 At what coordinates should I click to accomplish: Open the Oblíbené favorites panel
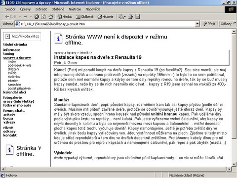(x=84, y=17)
